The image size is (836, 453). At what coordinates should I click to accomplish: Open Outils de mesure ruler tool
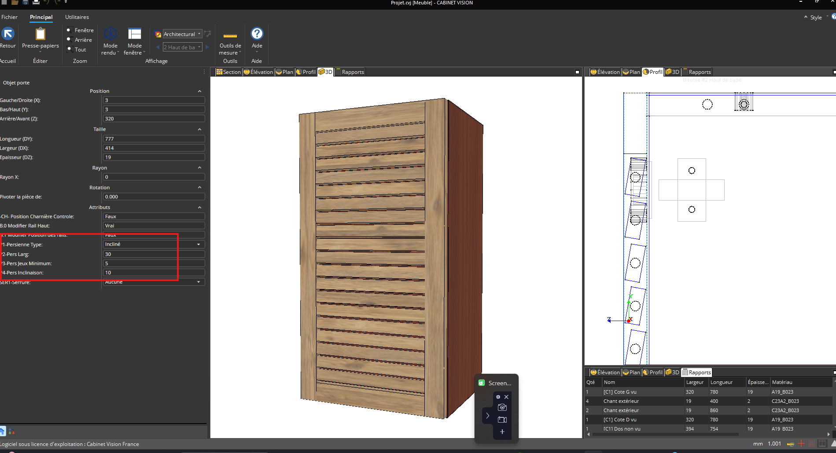[230, 36]
